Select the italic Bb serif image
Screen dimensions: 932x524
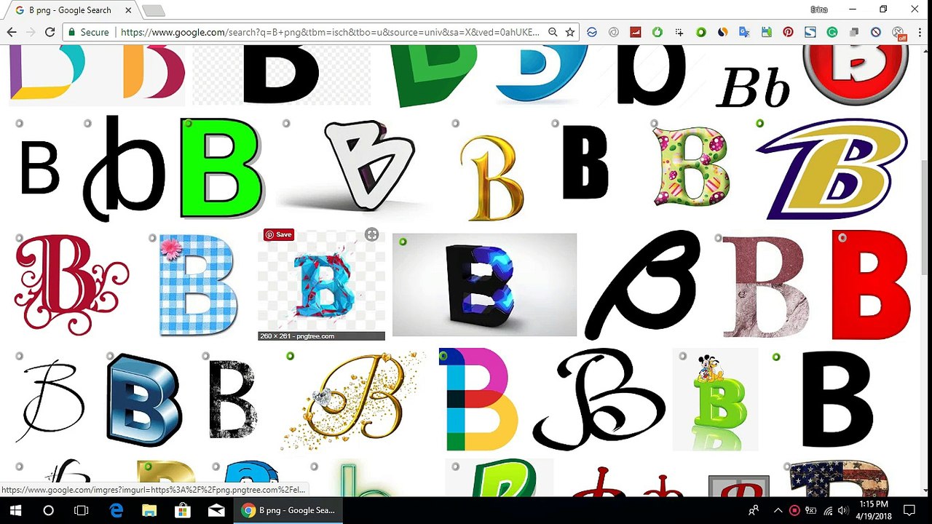(x=754, y=87)
